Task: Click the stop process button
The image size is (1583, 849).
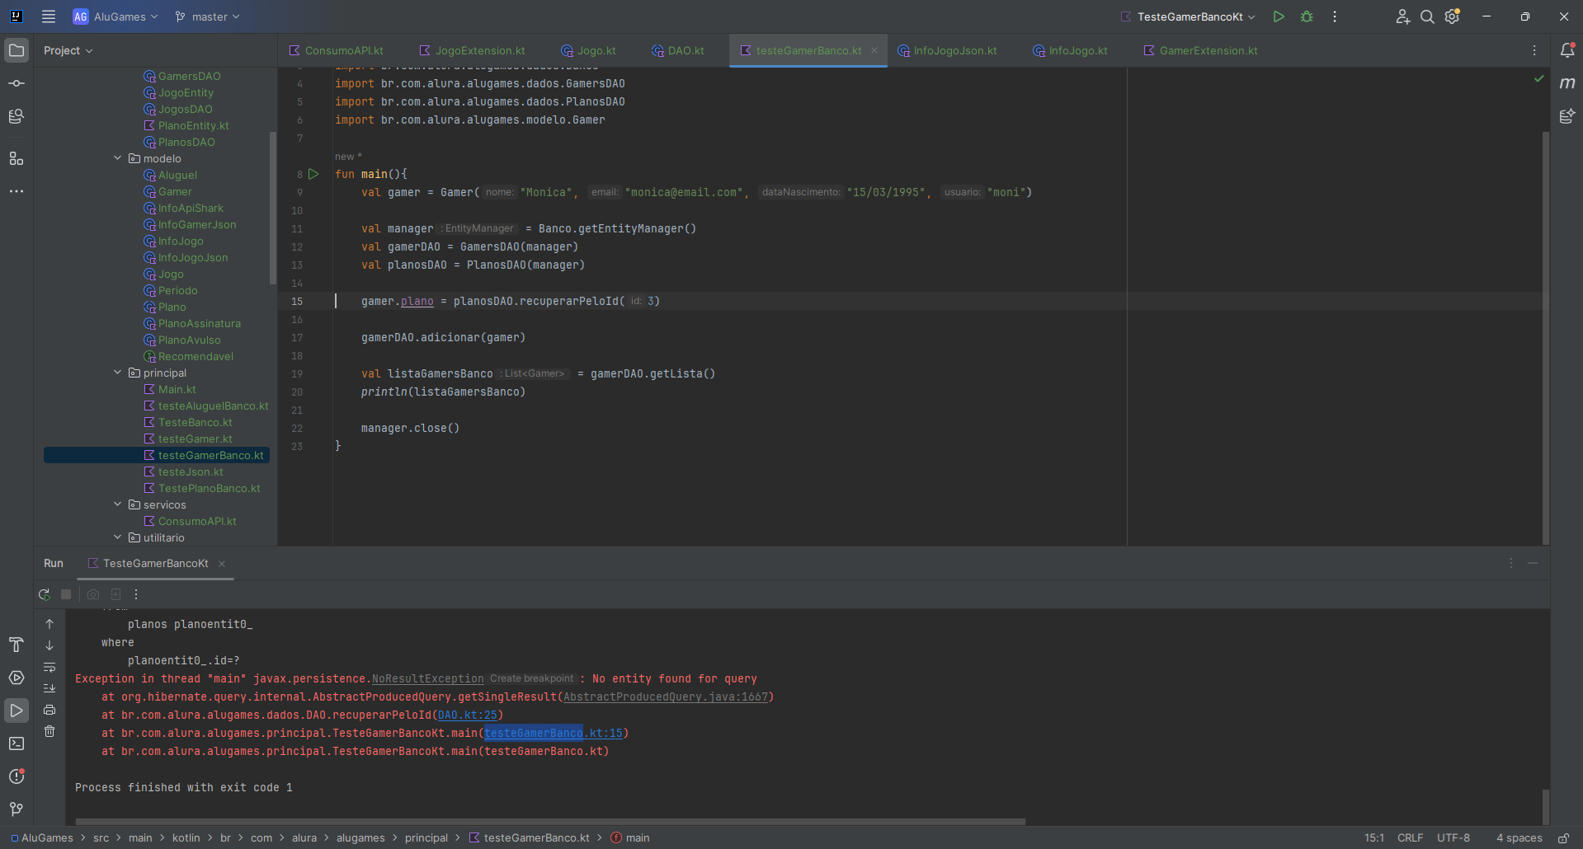Action: tap(66, 594)
